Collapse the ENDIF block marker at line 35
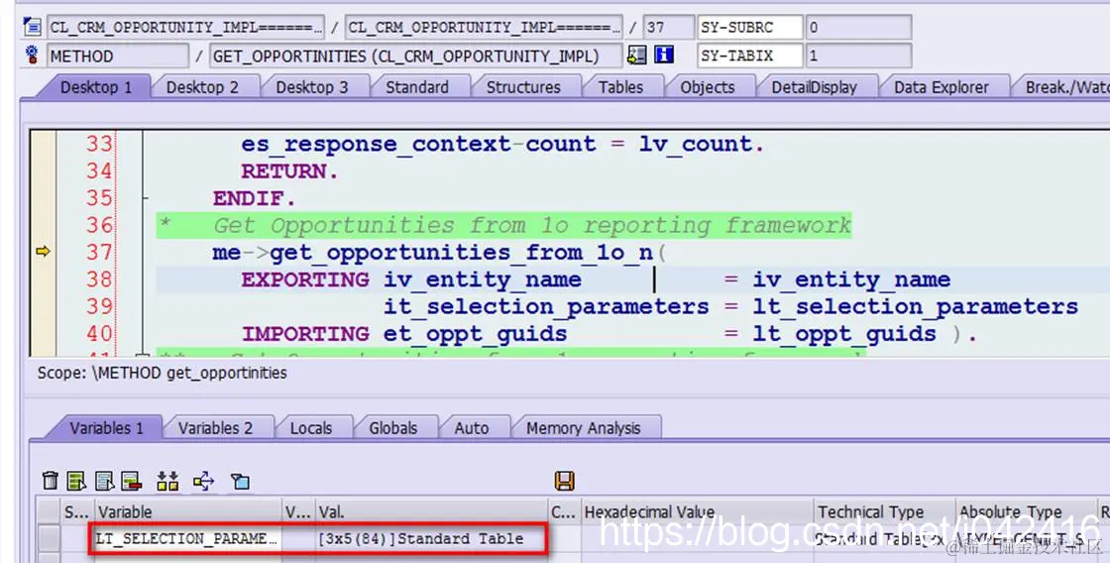 (146, 198)
